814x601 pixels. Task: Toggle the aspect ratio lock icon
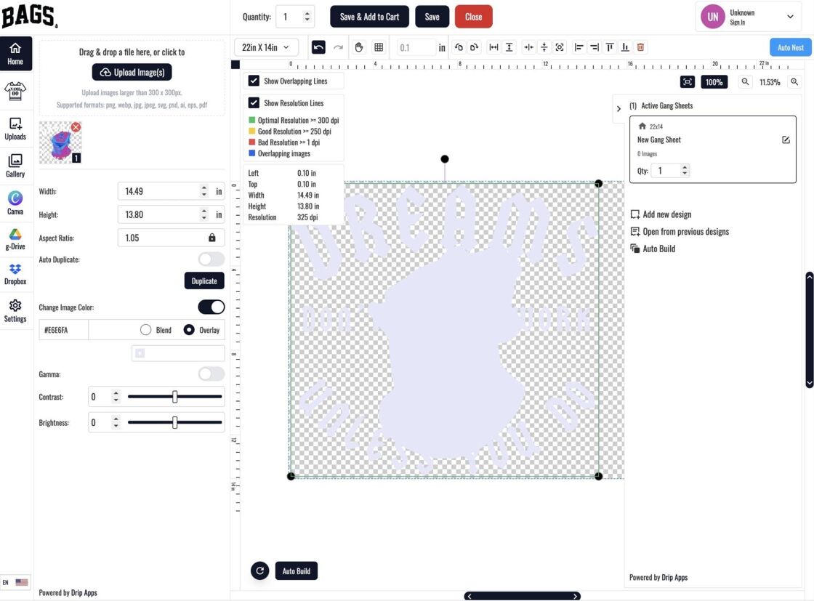[x=211, y=238]
